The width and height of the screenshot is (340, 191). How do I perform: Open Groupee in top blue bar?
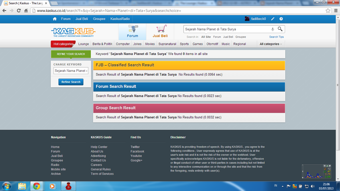(x=99, y=19)
